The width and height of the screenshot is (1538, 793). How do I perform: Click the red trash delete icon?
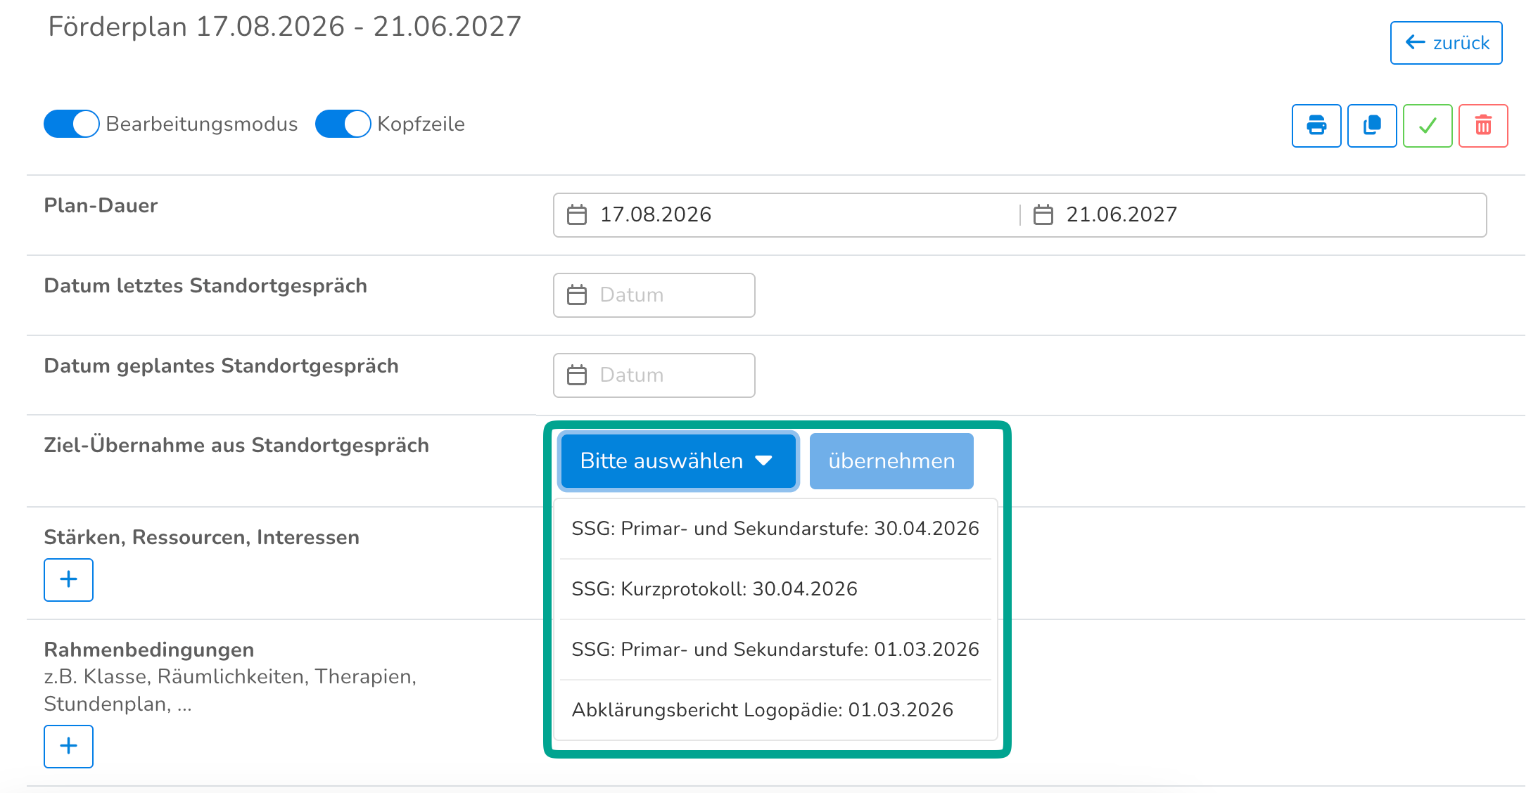tap(1482, 126)
